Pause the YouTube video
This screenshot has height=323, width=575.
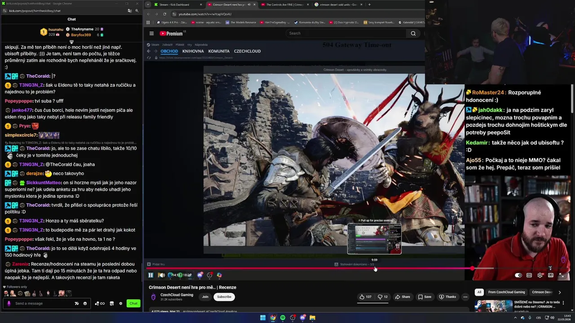(x=151, y=275)
